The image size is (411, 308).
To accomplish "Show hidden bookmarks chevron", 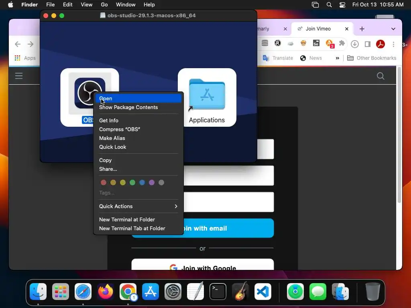I will [337, 58].
